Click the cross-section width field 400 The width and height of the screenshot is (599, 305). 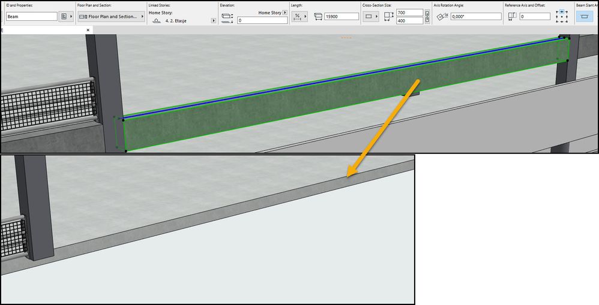click(x=409, y=20)
